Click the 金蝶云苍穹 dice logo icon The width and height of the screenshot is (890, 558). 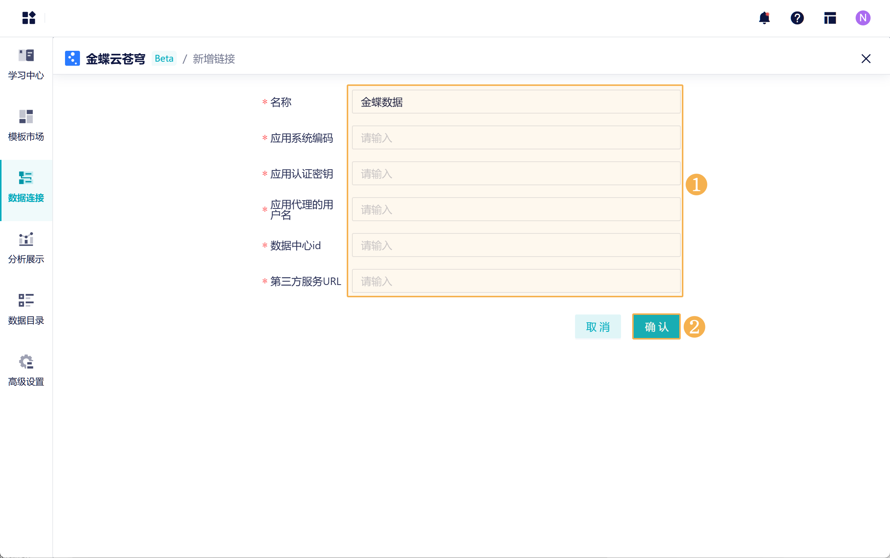tap(72, 58)
